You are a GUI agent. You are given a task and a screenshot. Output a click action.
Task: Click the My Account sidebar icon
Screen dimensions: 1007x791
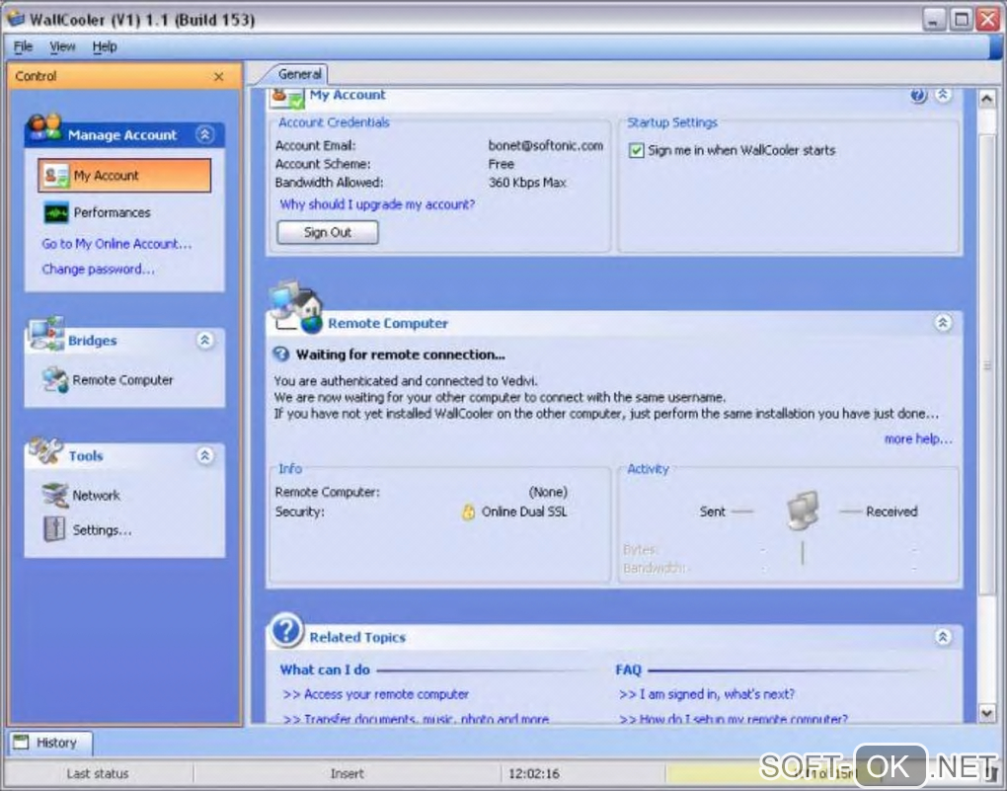pyautogui.click(x=56, y=176)
